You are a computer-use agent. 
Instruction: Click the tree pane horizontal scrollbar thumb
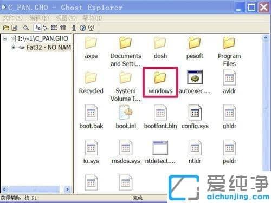click(34, 189)
